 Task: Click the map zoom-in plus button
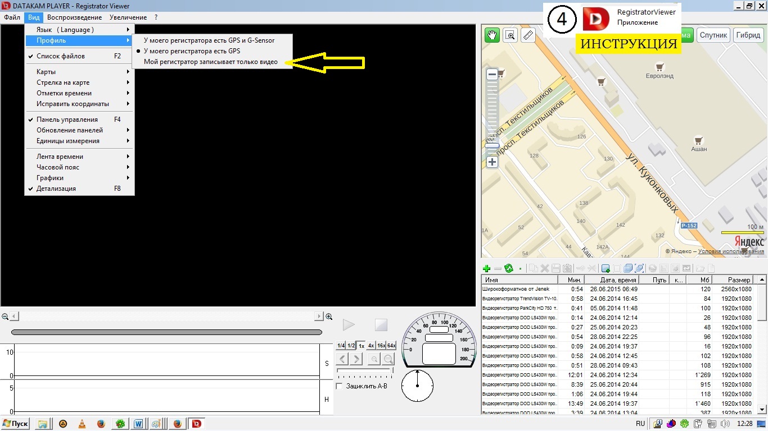click(x=492, y=162)
